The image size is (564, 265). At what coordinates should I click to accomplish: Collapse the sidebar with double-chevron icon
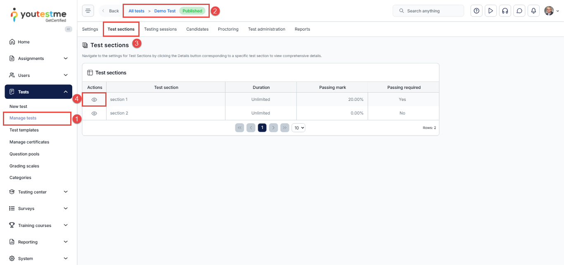69,29
